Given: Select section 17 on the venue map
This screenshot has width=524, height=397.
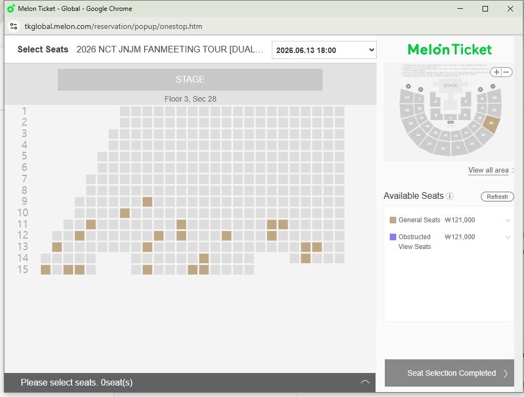Looking at the screenshot, I should coord(422,118).
